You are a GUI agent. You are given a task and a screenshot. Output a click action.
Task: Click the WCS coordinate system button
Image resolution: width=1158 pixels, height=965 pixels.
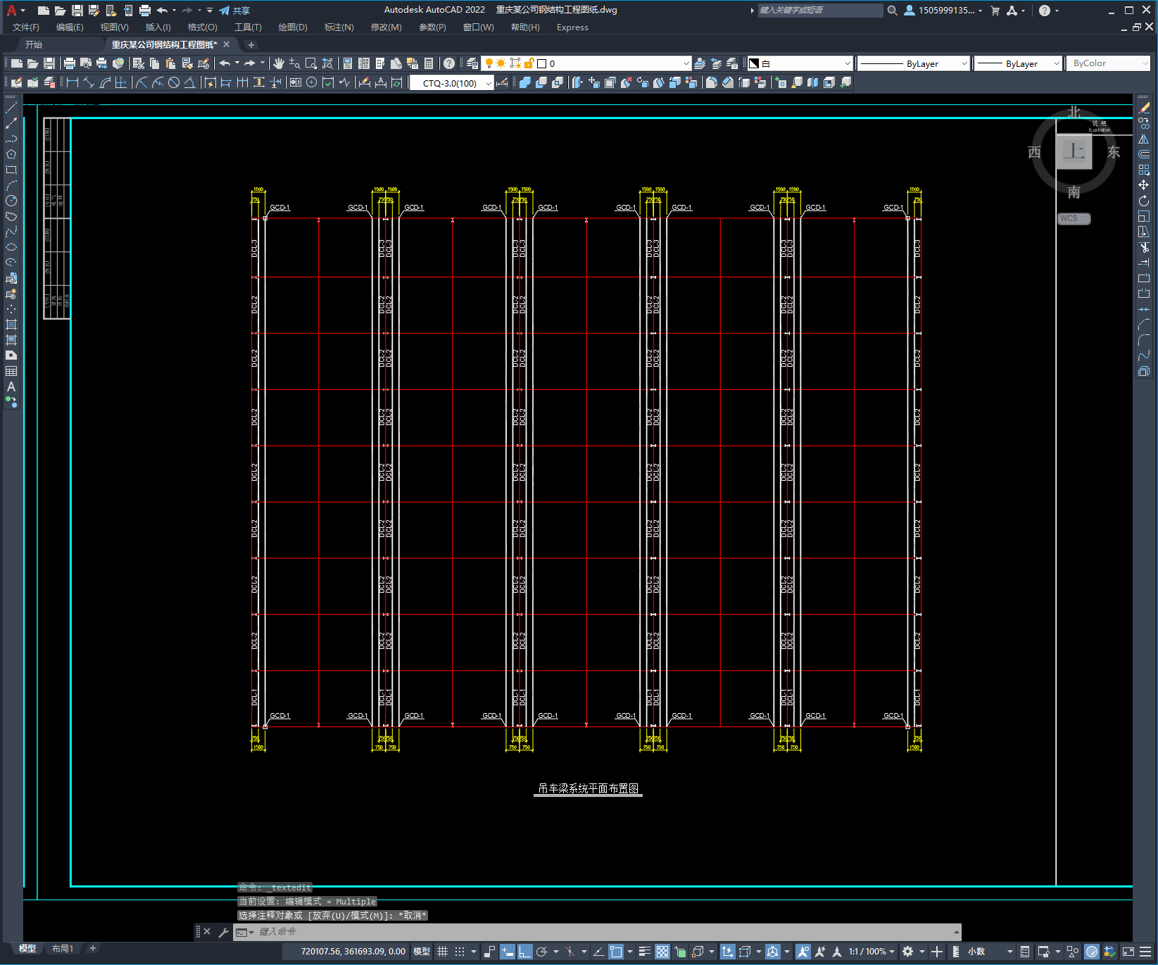(1074, 219)
